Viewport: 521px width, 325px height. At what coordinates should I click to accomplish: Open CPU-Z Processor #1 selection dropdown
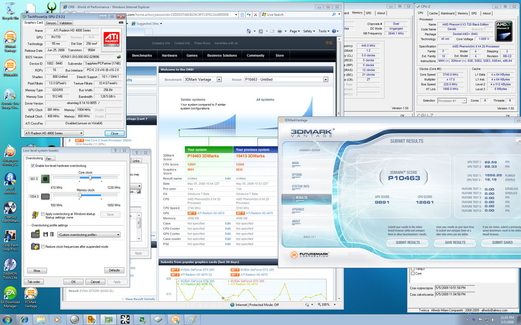[452, 101]
